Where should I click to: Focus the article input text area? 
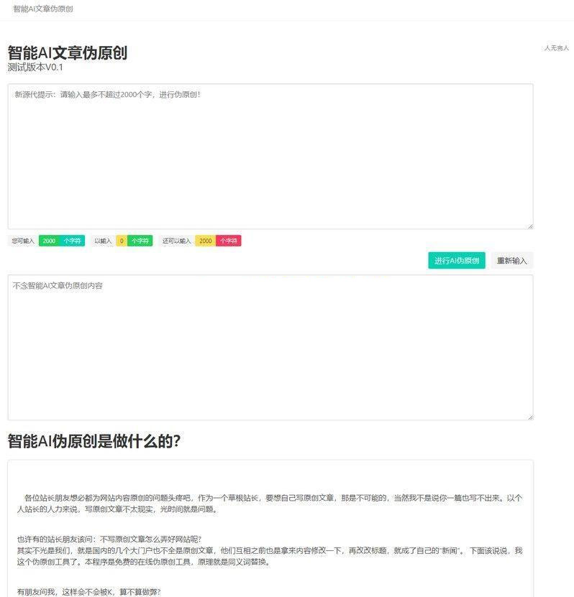tap(270, 157)
